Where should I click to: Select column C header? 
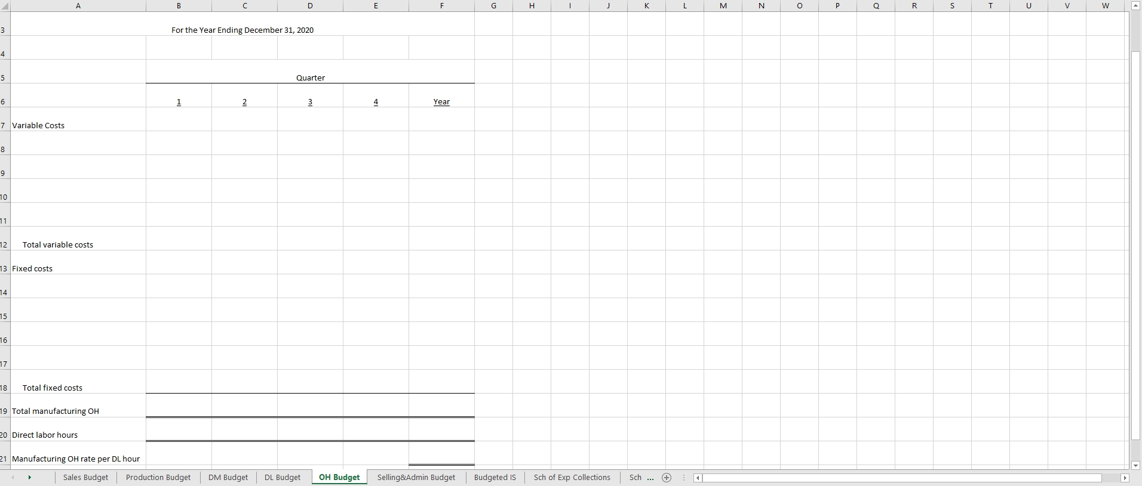(x=244, y=5)
